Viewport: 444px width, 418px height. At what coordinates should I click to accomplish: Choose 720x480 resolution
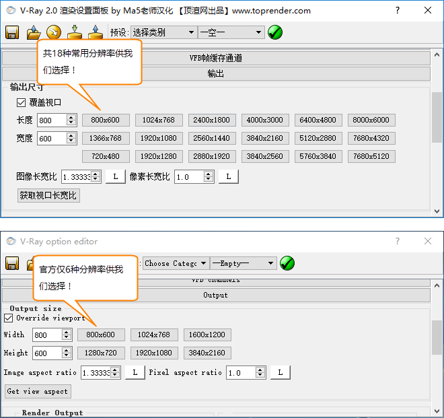[x=106, y=156]
